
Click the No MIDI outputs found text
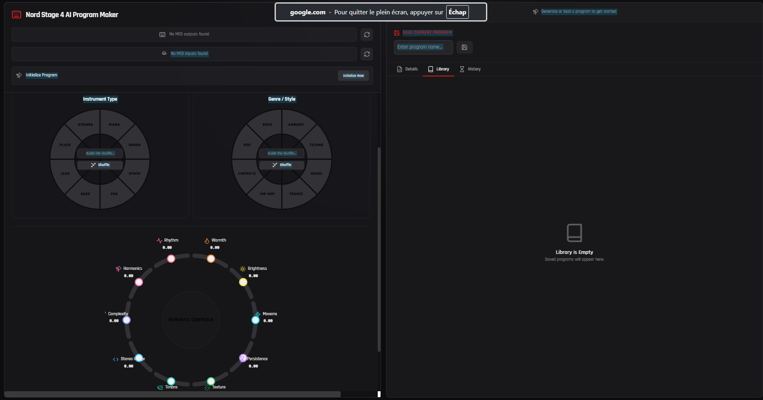point(189,34)
